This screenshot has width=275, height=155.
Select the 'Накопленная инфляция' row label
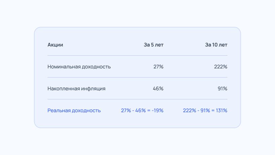[x=76, y=89]
